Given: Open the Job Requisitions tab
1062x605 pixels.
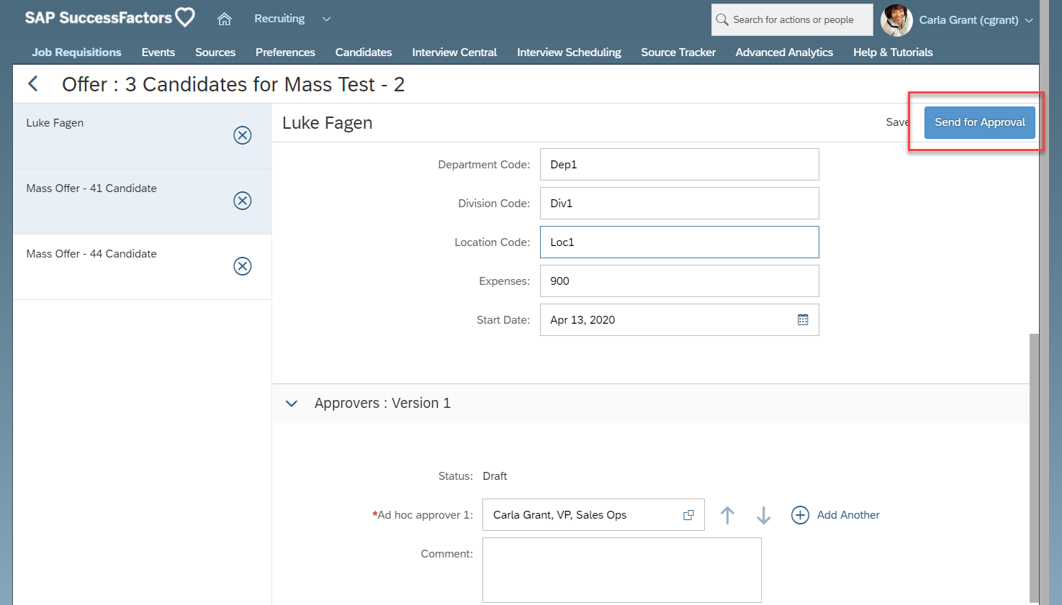Looking at the screenshot, I should click(76, 52).
